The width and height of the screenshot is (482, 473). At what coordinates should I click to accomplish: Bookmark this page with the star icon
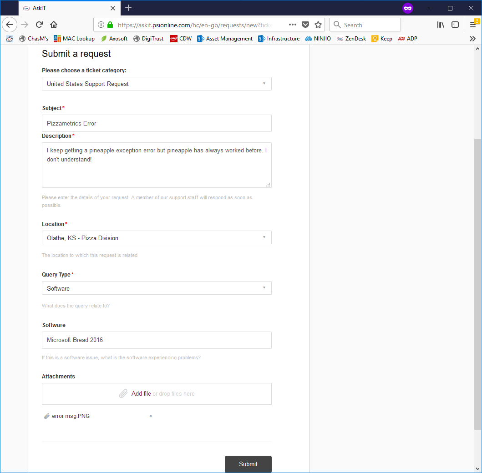pos(318,25)
